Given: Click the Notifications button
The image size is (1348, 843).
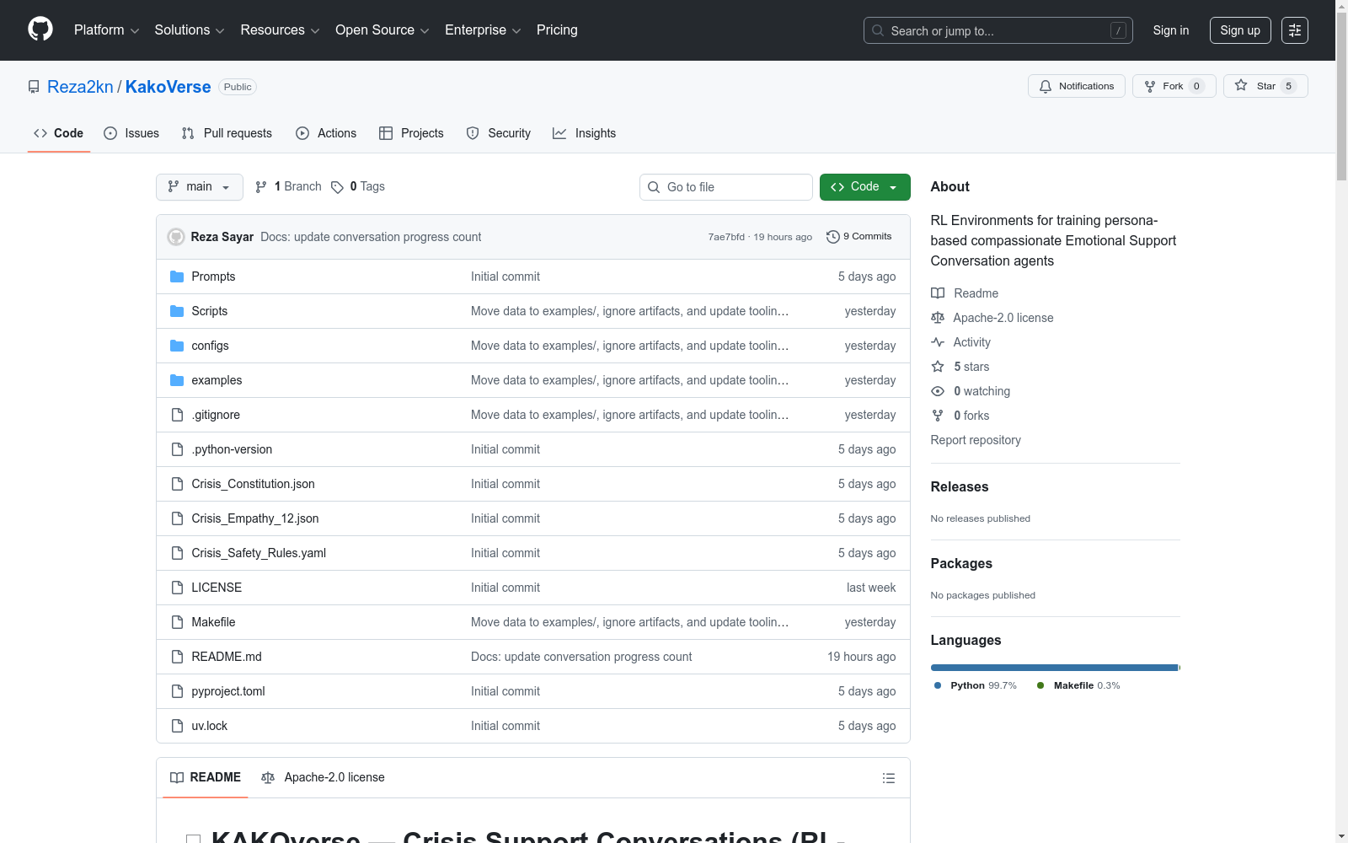Looking at the screenshot, I should pos(1077,86).
